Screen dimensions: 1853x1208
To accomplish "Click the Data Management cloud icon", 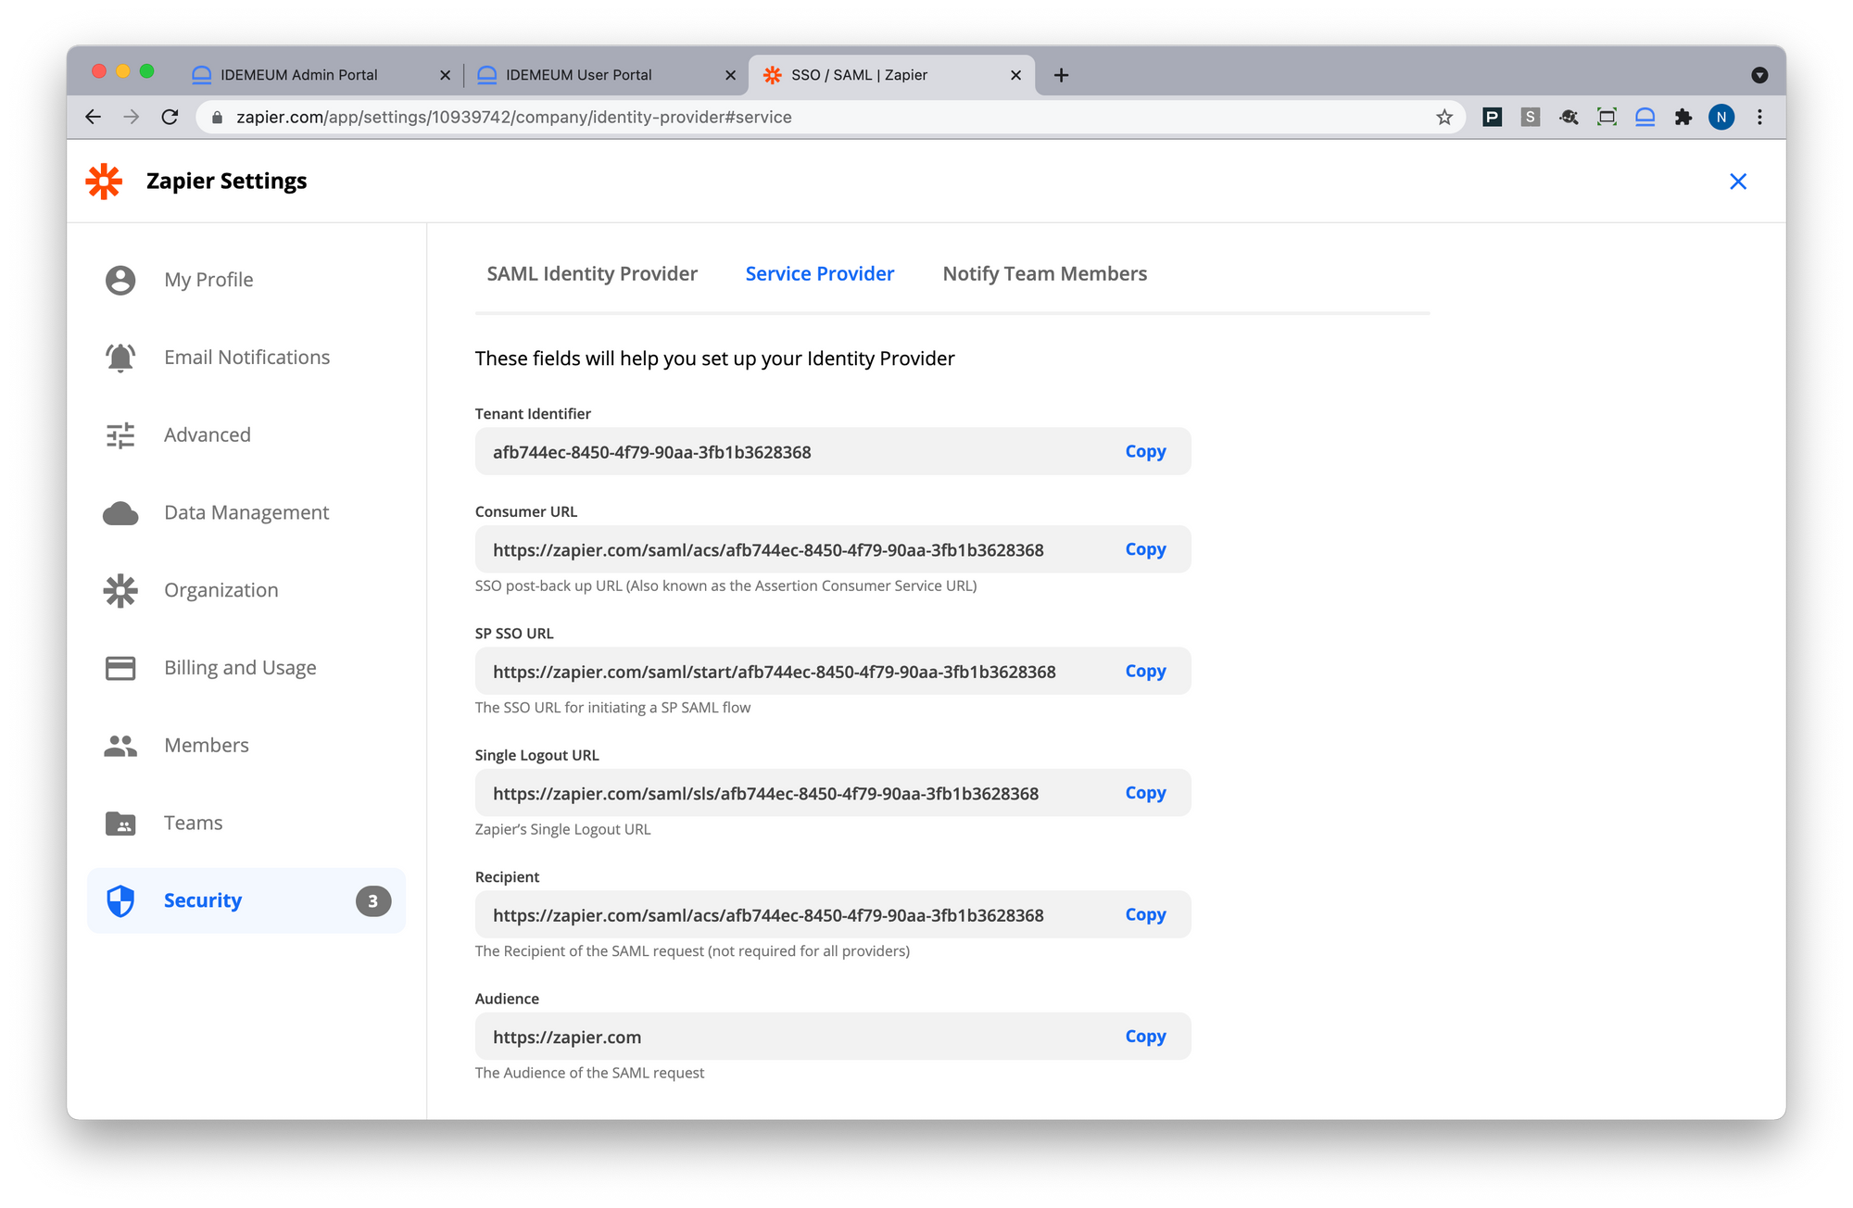I will click(x=120, y=513).
